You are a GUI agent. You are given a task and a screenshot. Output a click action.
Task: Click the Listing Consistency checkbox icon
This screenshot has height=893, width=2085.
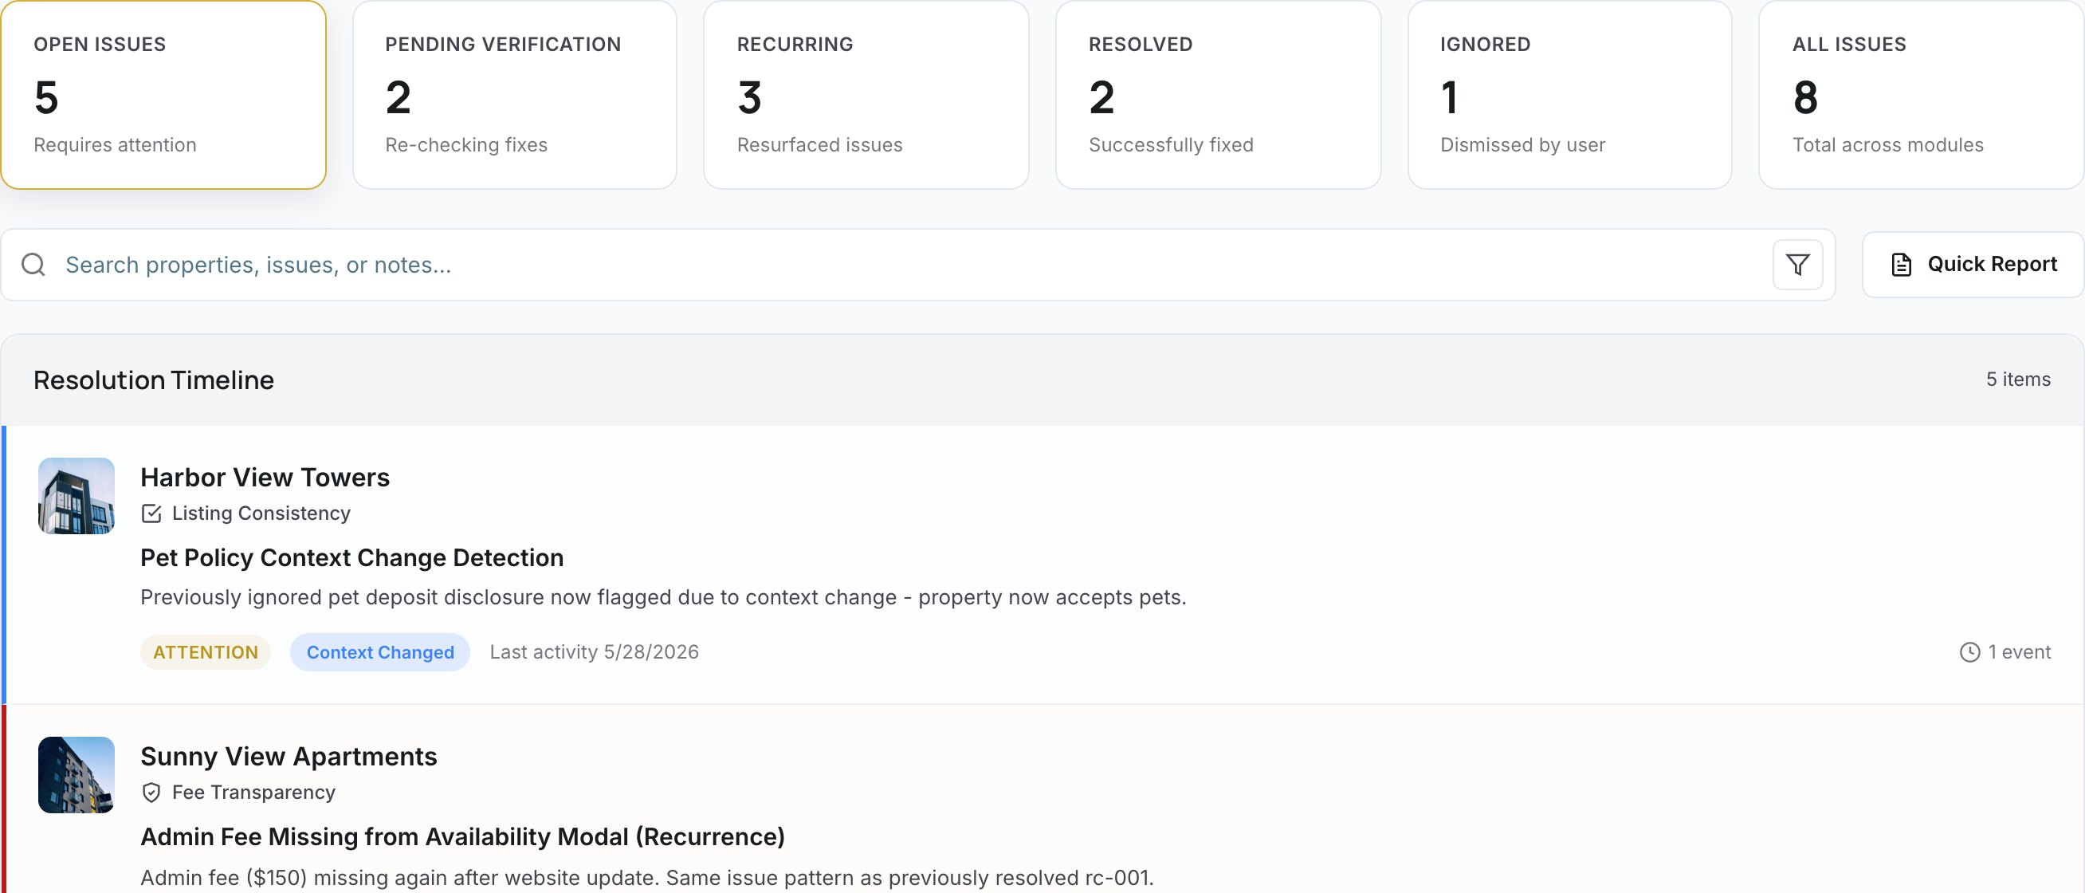[151, 513]
